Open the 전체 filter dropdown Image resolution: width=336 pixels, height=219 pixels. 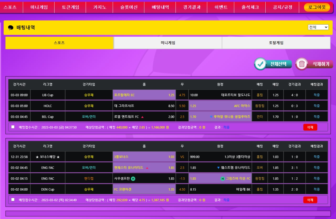click(x=318, y=27)
